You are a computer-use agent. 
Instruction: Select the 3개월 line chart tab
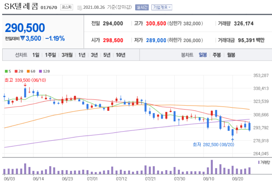point(67,55)
